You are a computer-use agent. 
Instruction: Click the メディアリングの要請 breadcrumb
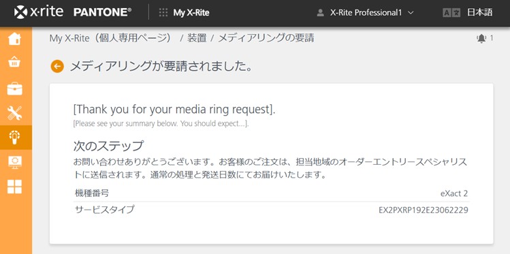pyautogui.click(x=266, y=38)
